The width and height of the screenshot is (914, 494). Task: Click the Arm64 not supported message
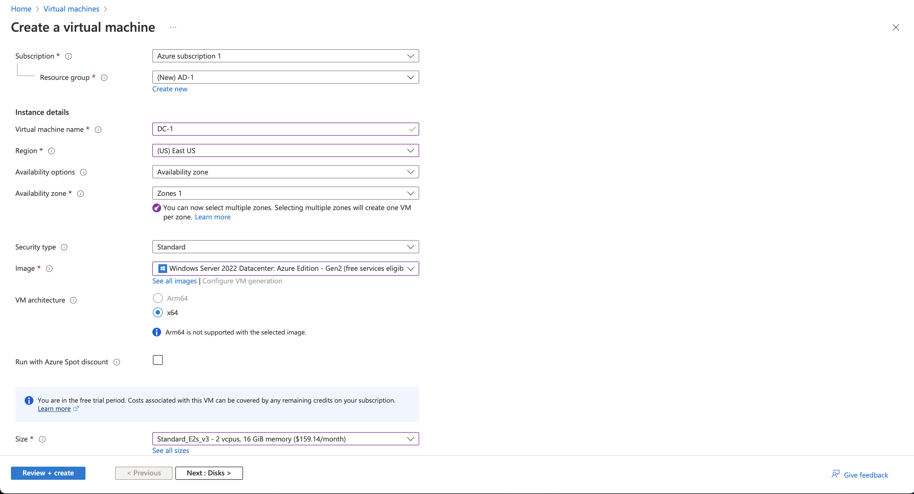pyautogui.click(x=236, y=332)
